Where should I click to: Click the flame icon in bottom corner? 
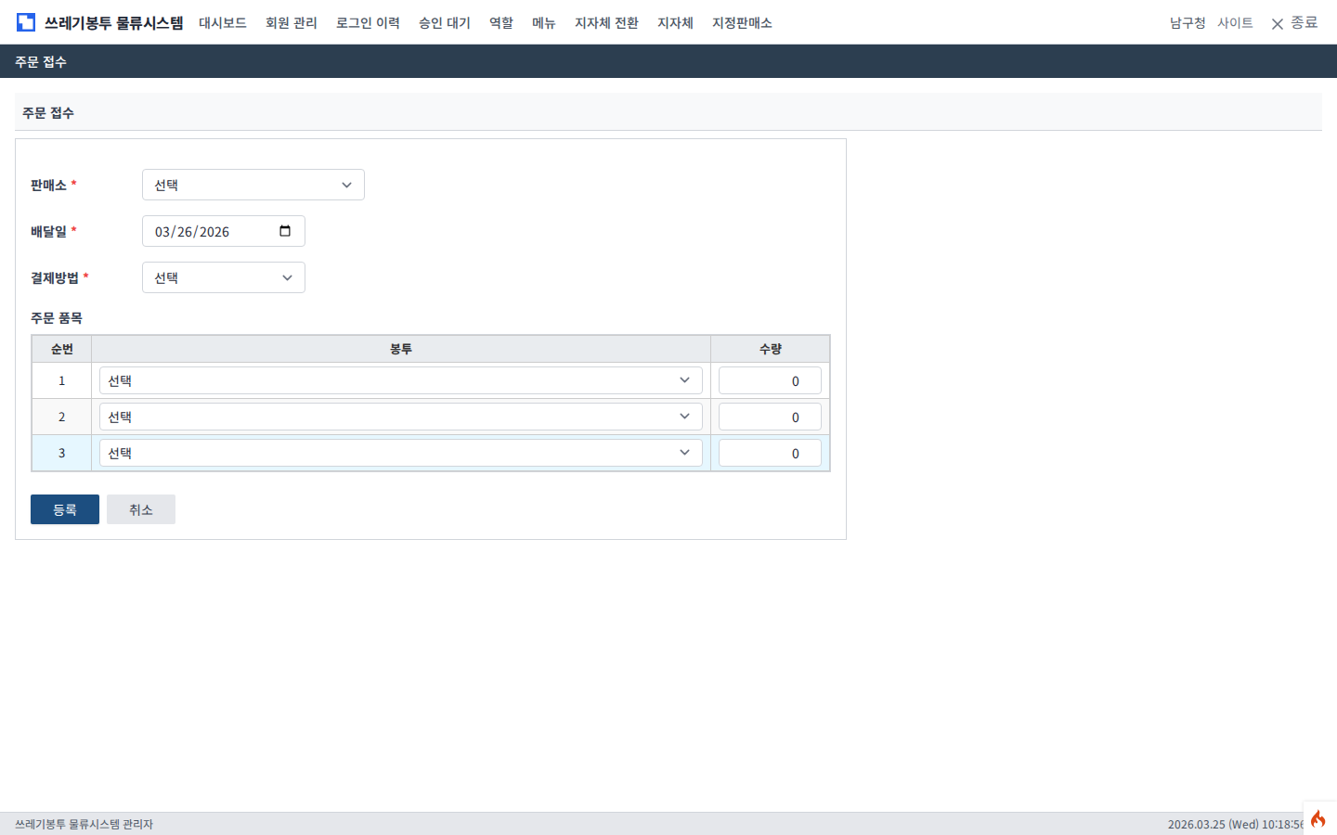1318,818
